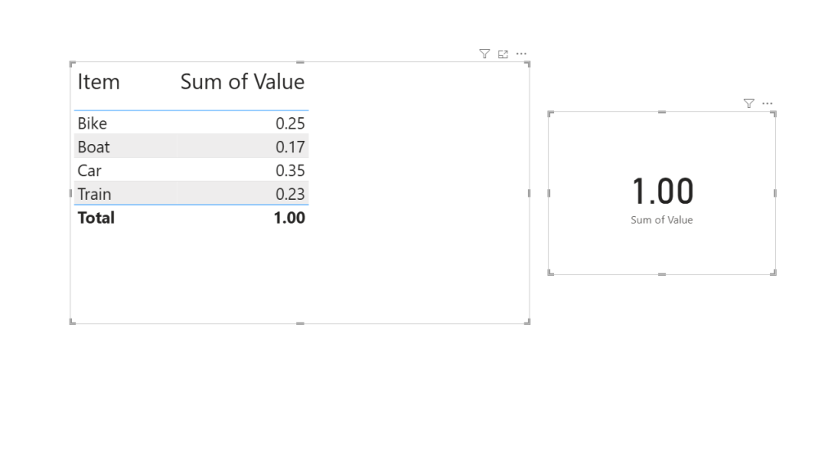Click the 0.35 value for Car
This screenshot has width=838, height=452.
[x=290, y=170]
